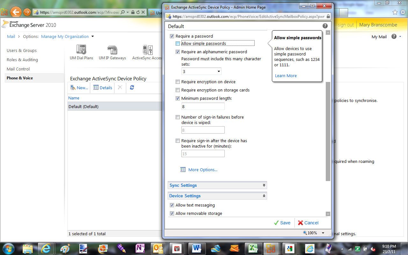Click the Learn More link in the tooltip

(x=286, y=76)
